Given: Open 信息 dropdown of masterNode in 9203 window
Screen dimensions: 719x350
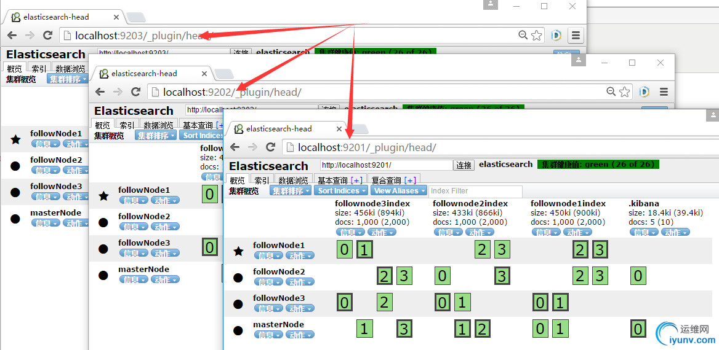Looking at the screenshot, I should click(x=46, y=223).
